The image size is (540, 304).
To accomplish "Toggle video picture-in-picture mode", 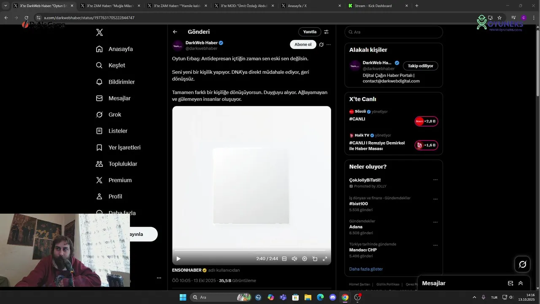I will click(315, 259).
